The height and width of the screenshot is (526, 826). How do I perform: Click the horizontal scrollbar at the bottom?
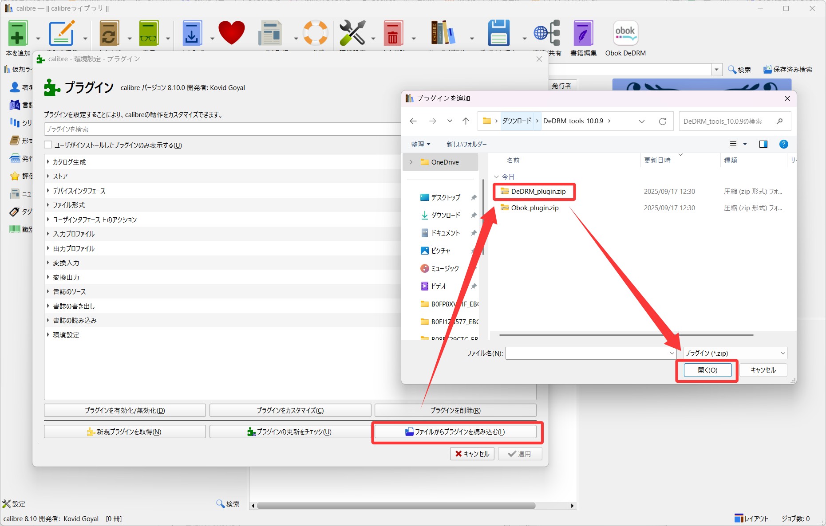click(x=395, y=506)
